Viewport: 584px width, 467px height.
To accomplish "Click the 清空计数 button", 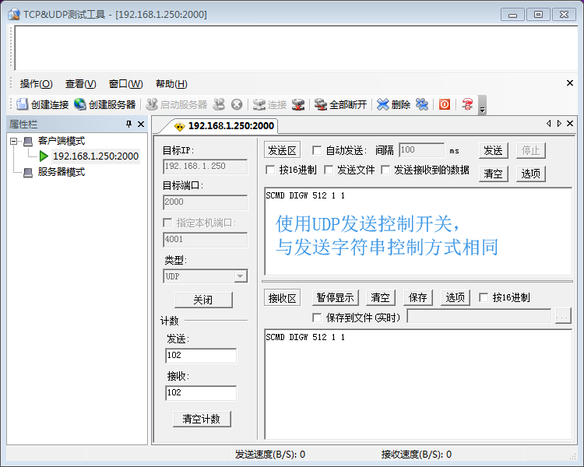I will 202,419.
